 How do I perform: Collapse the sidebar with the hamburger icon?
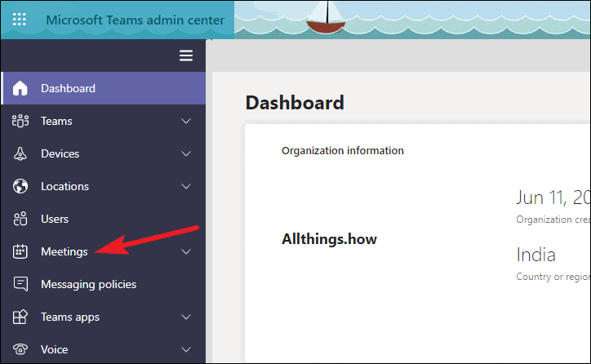[186, 55]
